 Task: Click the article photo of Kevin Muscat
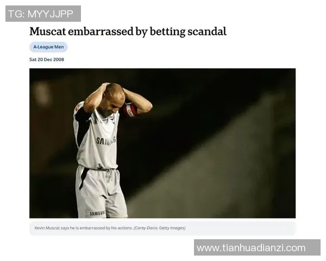[162, 143]
